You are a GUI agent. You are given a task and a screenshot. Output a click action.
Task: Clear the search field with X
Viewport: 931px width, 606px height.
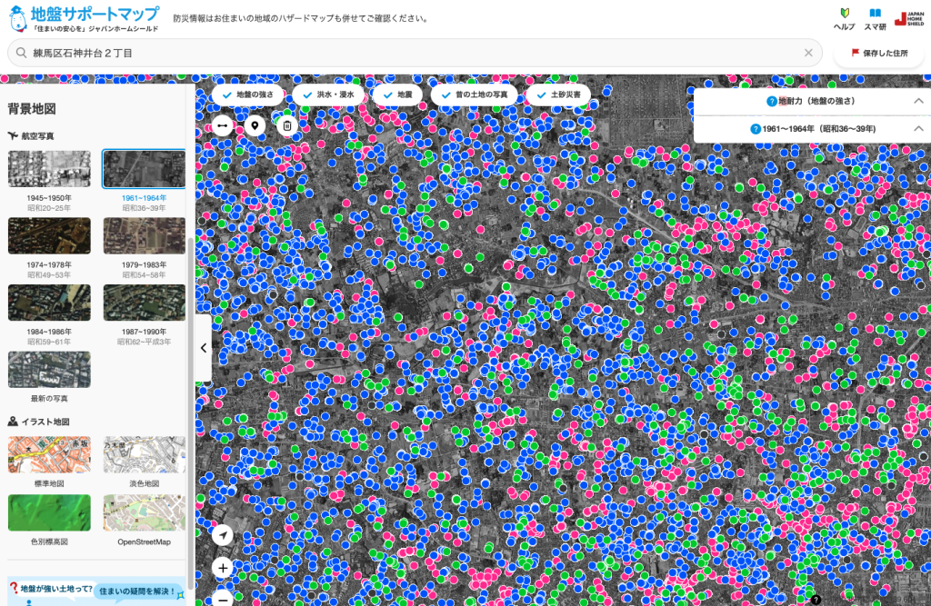click(807, 53)
